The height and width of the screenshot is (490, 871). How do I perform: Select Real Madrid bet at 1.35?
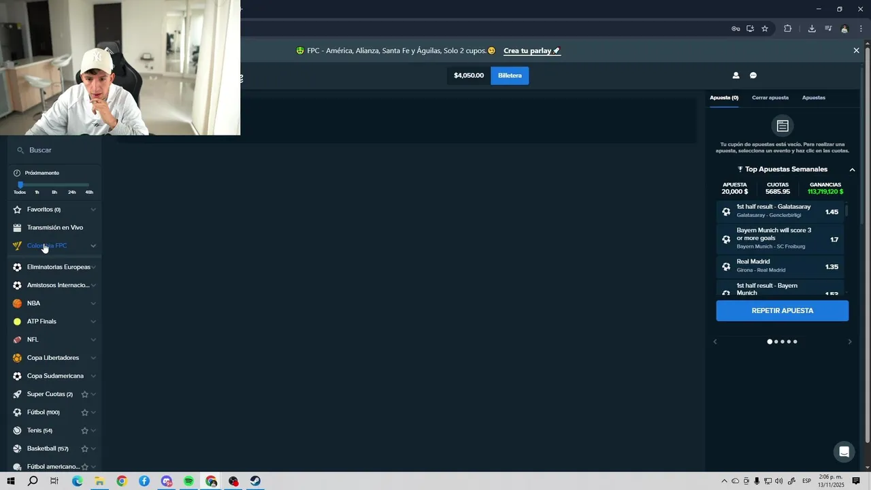[780, 265]
